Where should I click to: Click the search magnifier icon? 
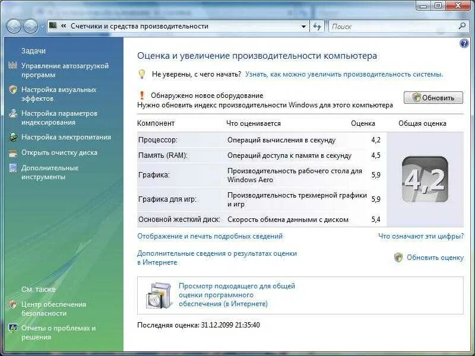pos(462,26)
